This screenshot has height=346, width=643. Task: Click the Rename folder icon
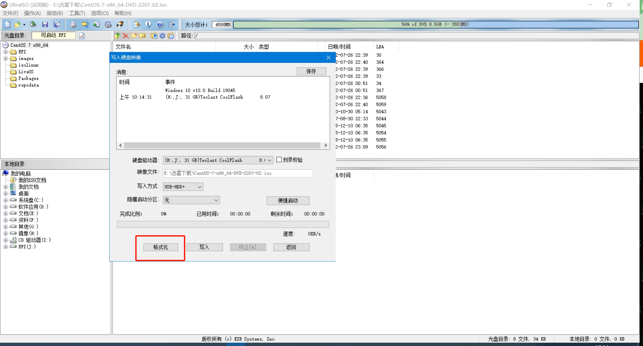pyautogui.click(x=142, y=36)
